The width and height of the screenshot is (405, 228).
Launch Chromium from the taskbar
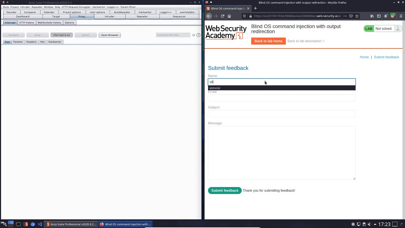[x=33, y=224]
